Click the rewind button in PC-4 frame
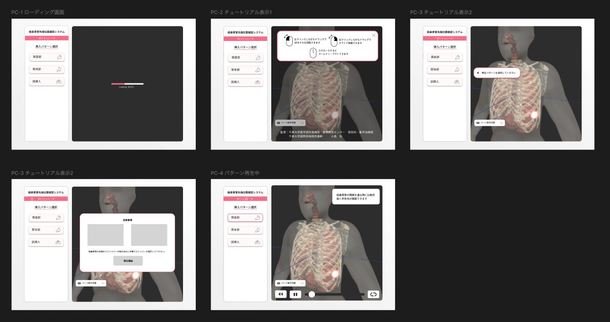Image resolution: width=610 pixels, height=322 pixels. click(x=281, y=294)
